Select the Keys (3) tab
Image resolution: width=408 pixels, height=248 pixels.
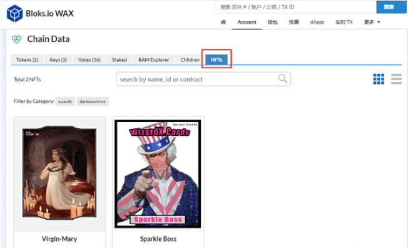click(58, 59)
